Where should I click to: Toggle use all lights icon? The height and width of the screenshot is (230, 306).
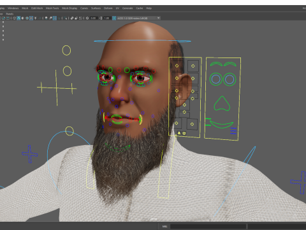[35, 18]
